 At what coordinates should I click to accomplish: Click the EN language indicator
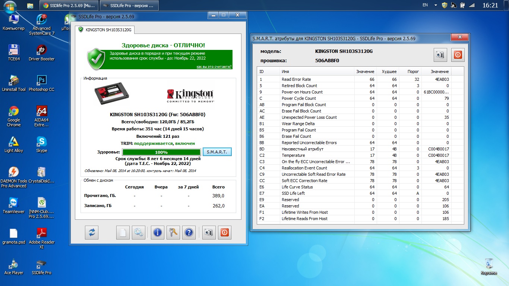click(425, 5)
